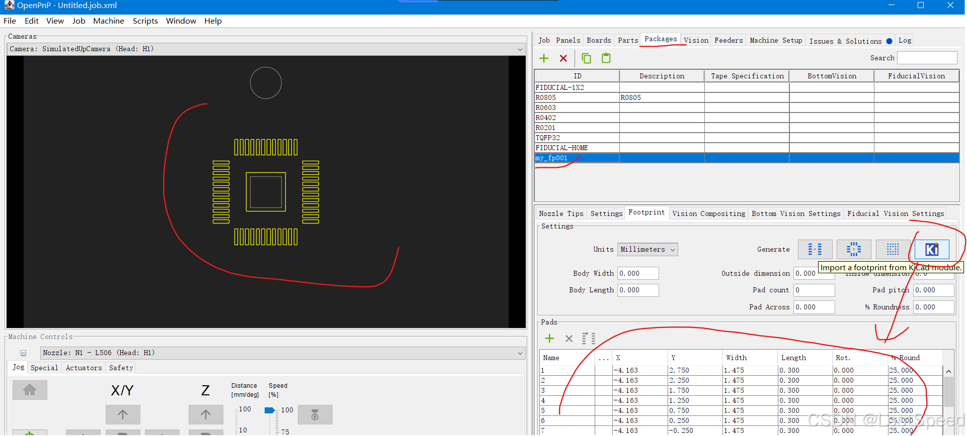The image size is (967, 436).
Task: Switch to the Job tab
Action: click(x=544, y=40)
